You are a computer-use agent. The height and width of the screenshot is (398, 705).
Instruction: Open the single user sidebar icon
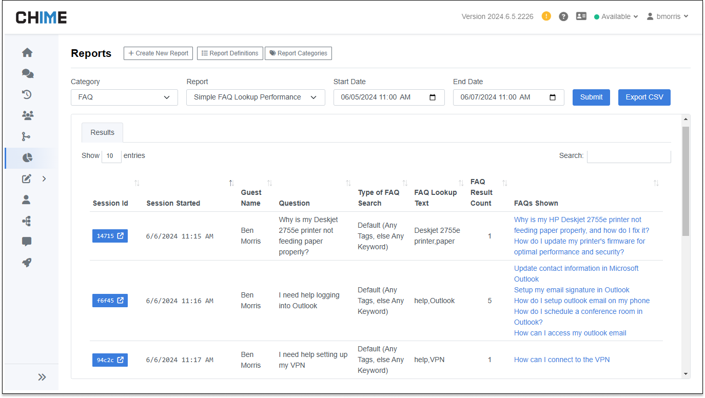pos(27,200)
